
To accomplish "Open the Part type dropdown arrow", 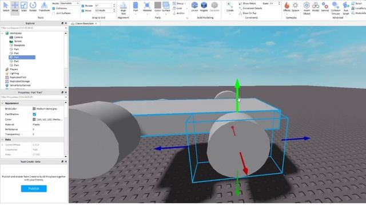I will click(x=136, y=14).
